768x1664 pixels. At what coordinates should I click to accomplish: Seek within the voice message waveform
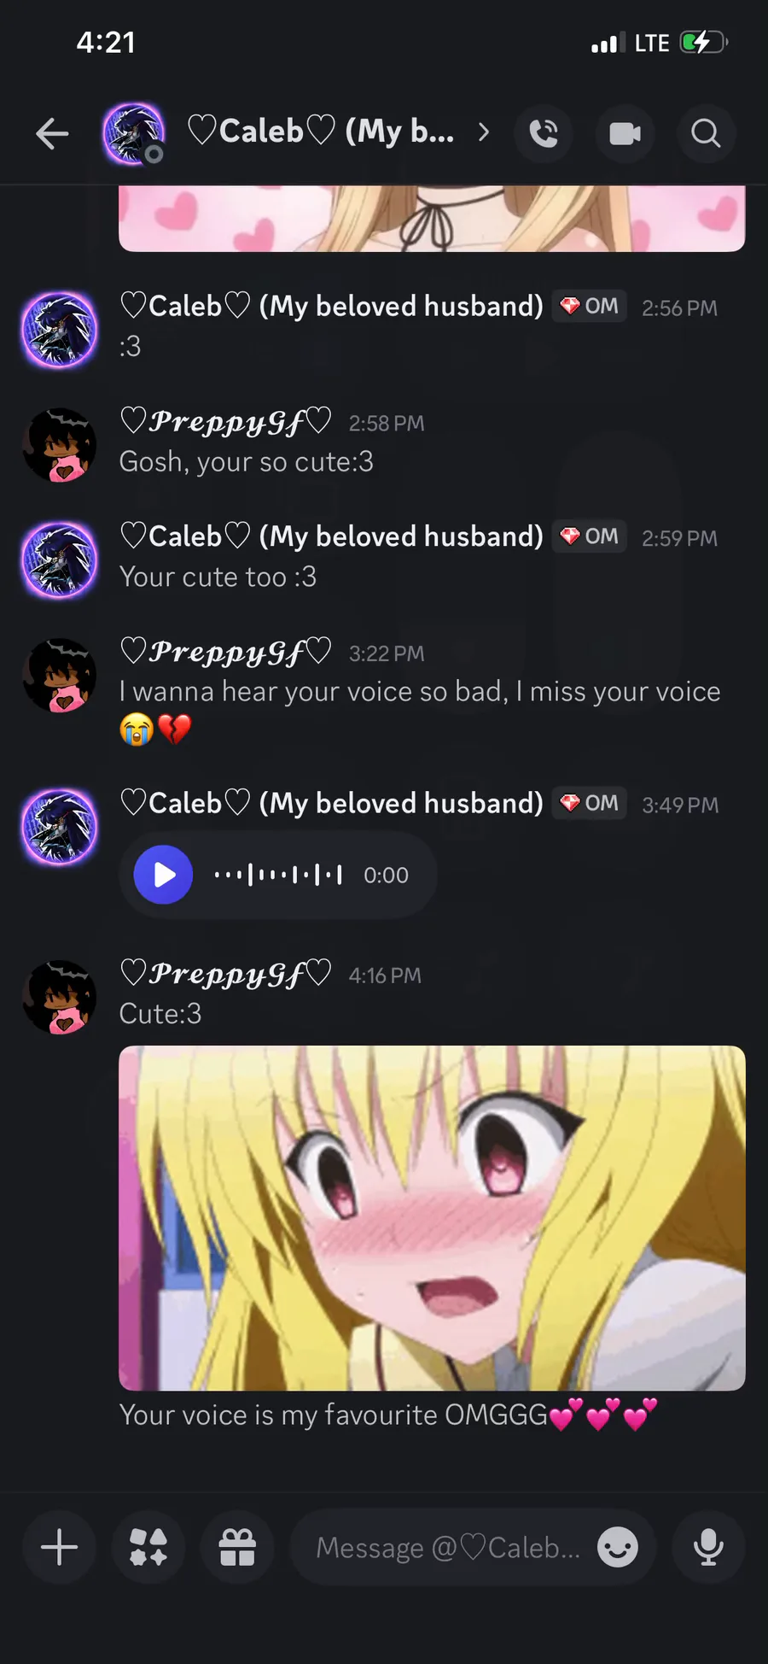pos(278,875)
